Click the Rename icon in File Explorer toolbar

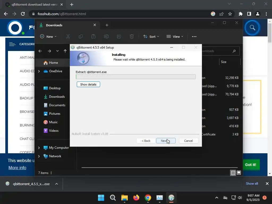tap(106, 36)
